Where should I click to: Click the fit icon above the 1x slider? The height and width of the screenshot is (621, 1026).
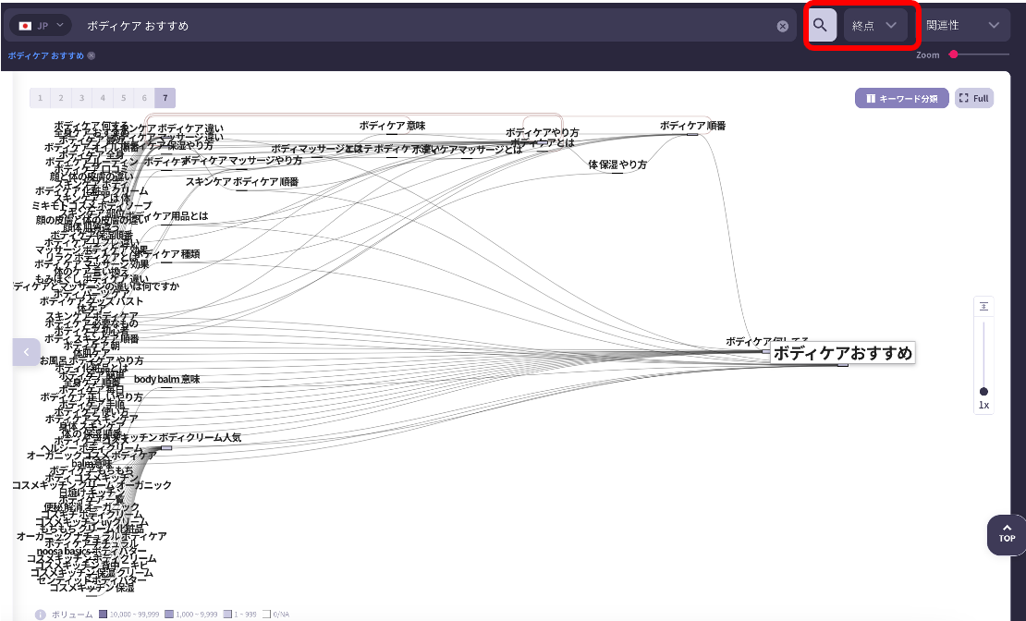click(983, 306)
